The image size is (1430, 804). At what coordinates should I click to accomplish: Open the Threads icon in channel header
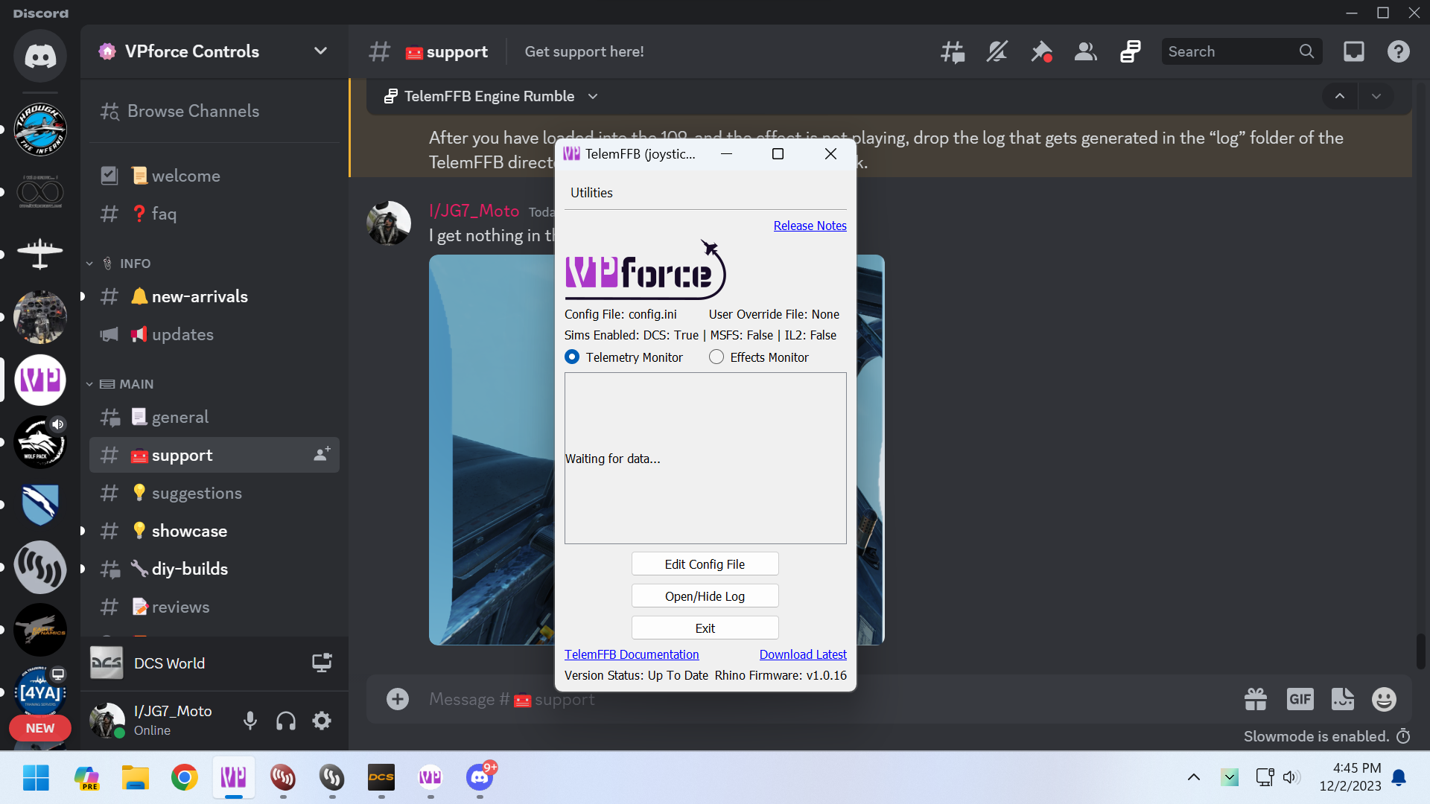[952, 51]
